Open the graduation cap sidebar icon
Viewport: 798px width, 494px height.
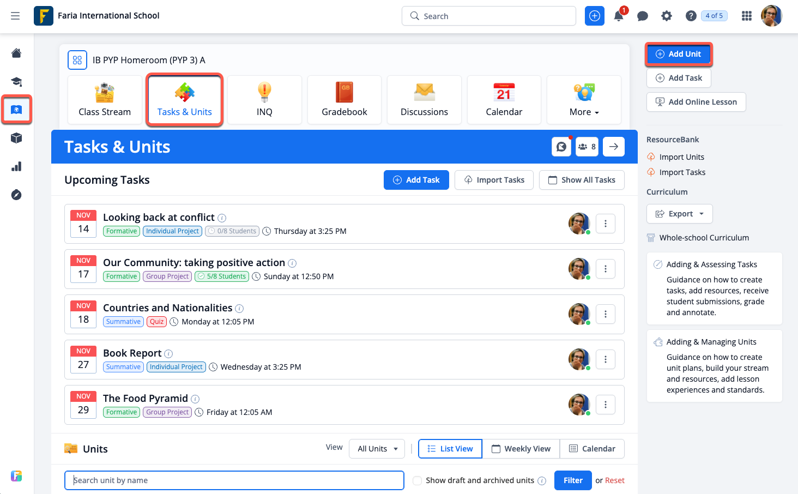pos(16,82)
